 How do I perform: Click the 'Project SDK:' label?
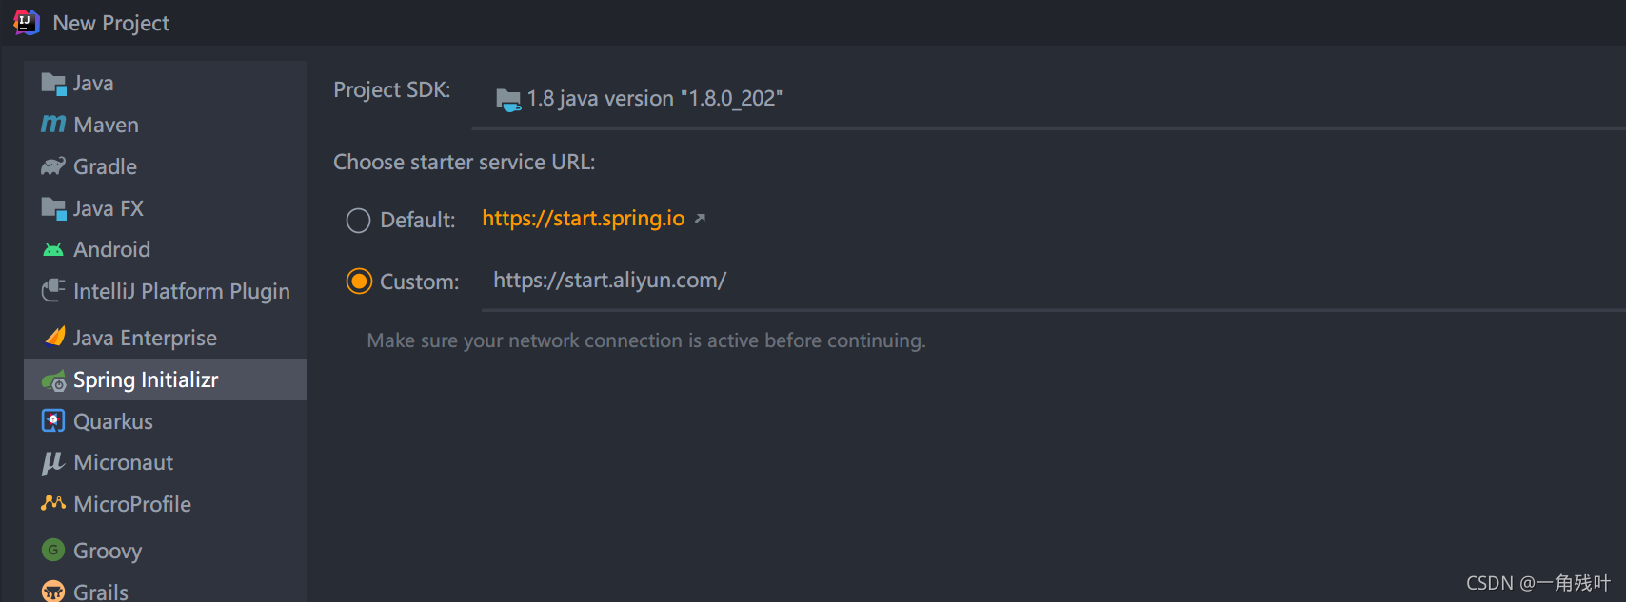tap(392, 90)
